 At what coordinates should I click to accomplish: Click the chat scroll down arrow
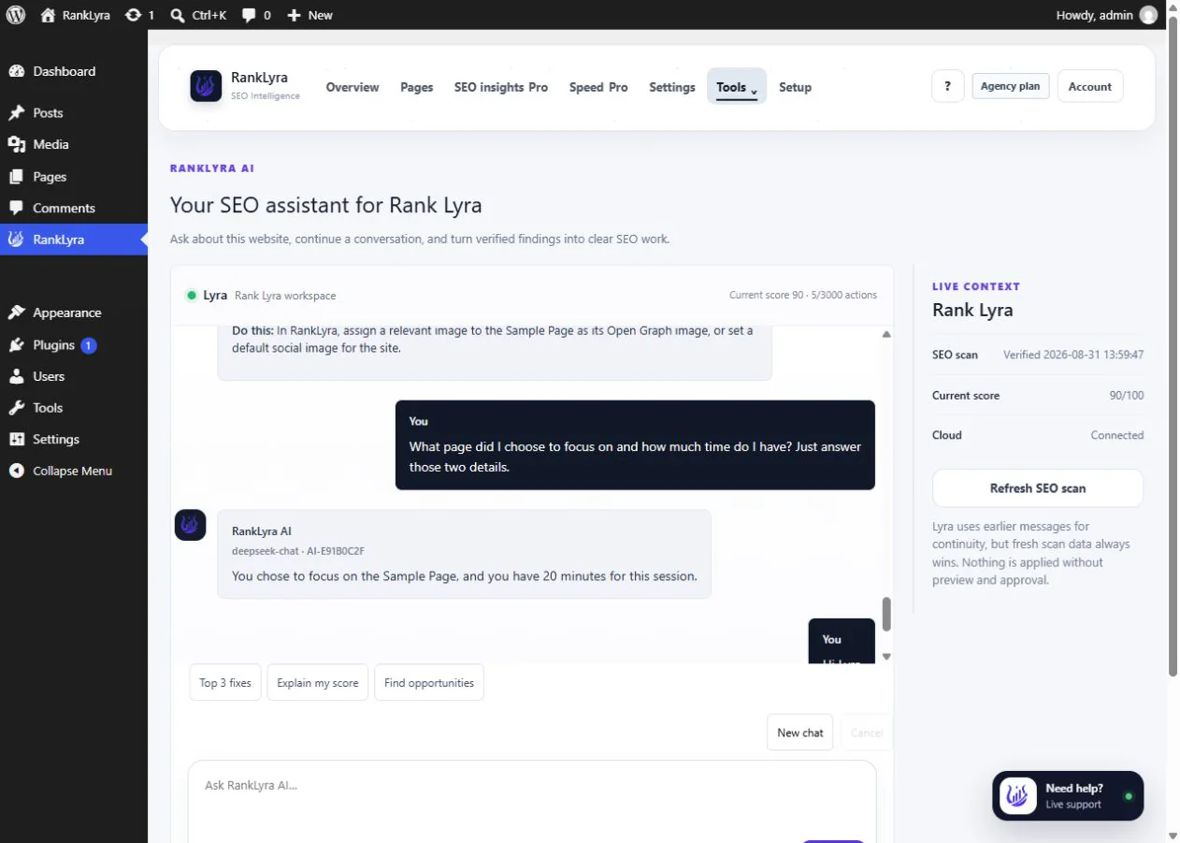[886, 657]
